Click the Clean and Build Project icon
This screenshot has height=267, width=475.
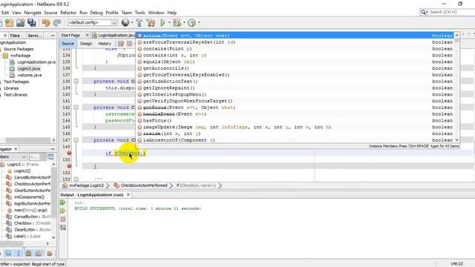click(x=151, y=23)
